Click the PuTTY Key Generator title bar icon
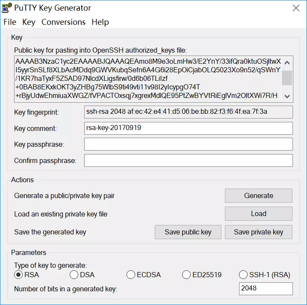Image resolution: width=307 pixels, height=305 pixels. point(7,8)
